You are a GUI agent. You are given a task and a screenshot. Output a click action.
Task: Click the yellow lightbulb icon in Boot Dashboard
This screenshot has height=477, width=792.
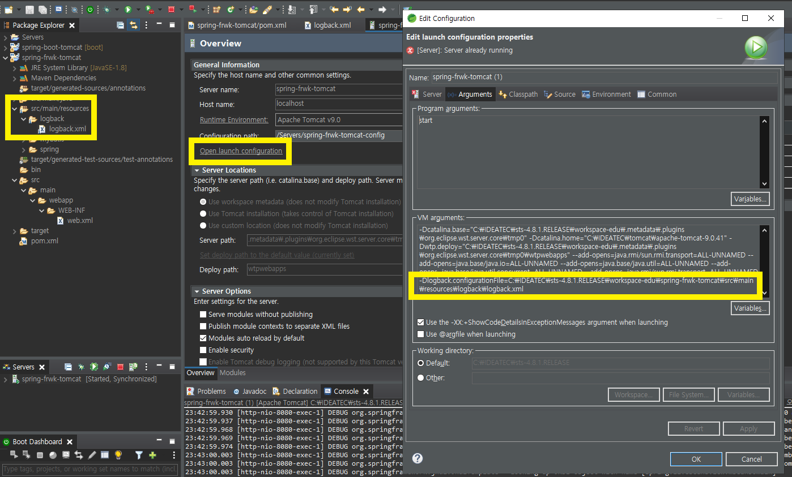[118, 455]
